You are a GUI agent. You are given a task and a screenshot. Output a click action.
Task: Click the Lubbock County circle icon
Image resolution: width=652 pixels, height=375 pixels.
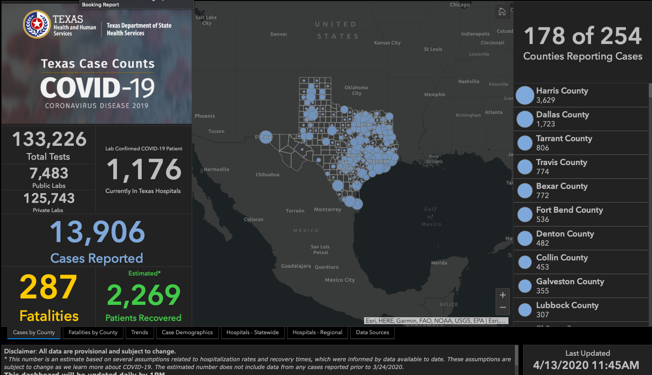point(525,310)
